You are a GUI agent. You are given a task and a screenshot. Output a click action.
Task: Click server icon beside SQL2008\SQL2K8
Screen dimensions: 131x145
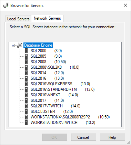click(x=26, y=67)
